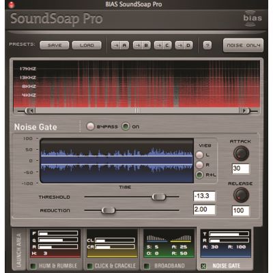
Task: Click the SoundSoap Pro title logo
Action: pos(57,19)
